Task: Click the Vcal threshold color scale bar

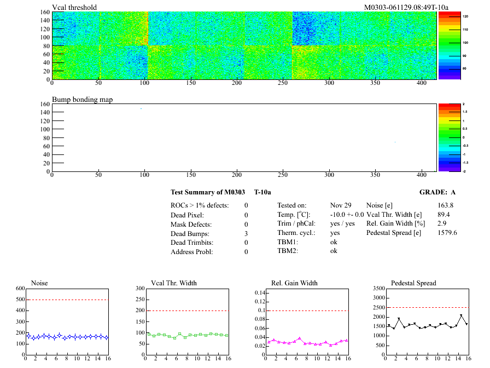Action: (x=449, y=45)
